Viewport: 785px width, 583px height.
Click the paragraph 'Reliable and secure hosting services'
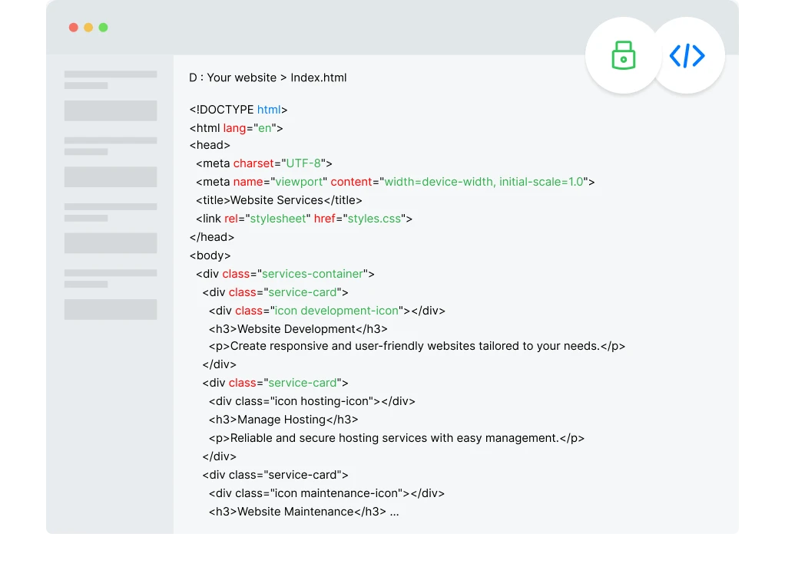point(396,438)
